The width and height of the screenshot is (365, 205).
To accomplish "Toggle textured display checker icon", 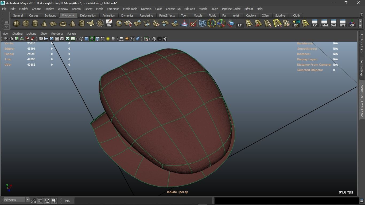I will point(103,39).
